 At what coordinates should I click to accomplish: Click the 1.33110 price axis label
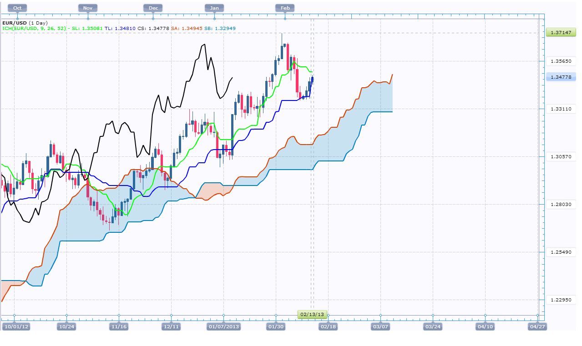[x=561, y=109]
